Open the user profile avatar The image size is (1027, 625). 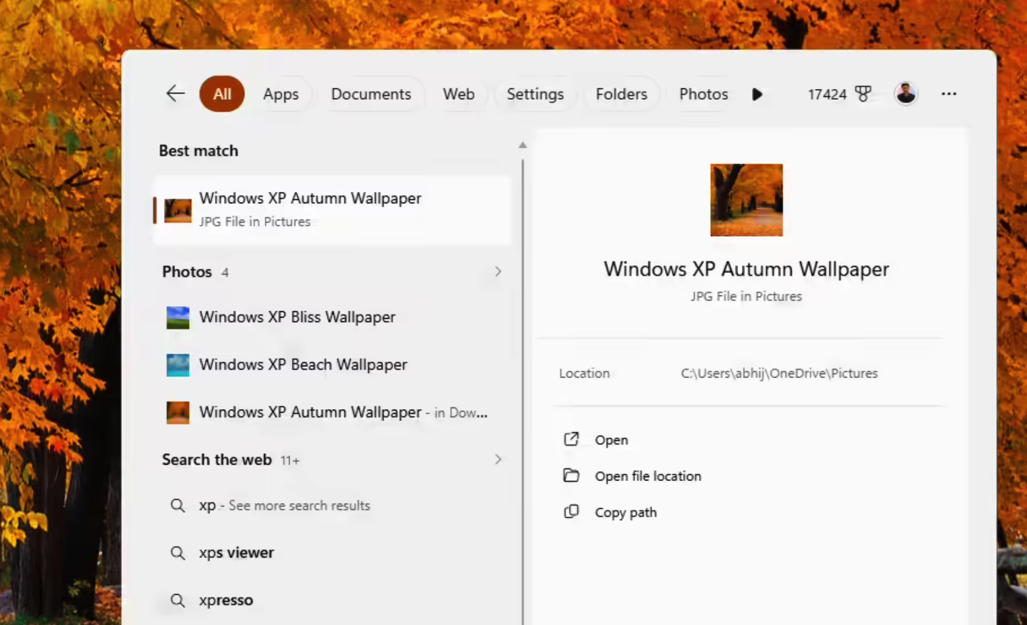click(x=906, y=94)
